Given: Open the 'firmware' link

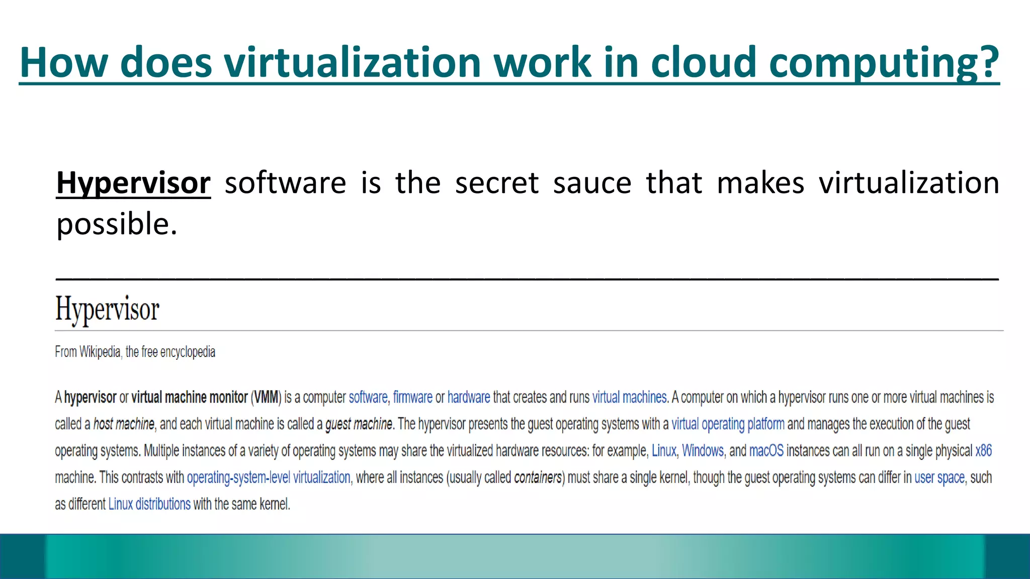Looking at the screenshot, I should (412, 397).
